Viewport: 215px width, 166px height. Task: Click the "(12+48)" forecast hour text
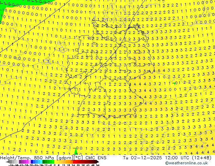point(201,158)
